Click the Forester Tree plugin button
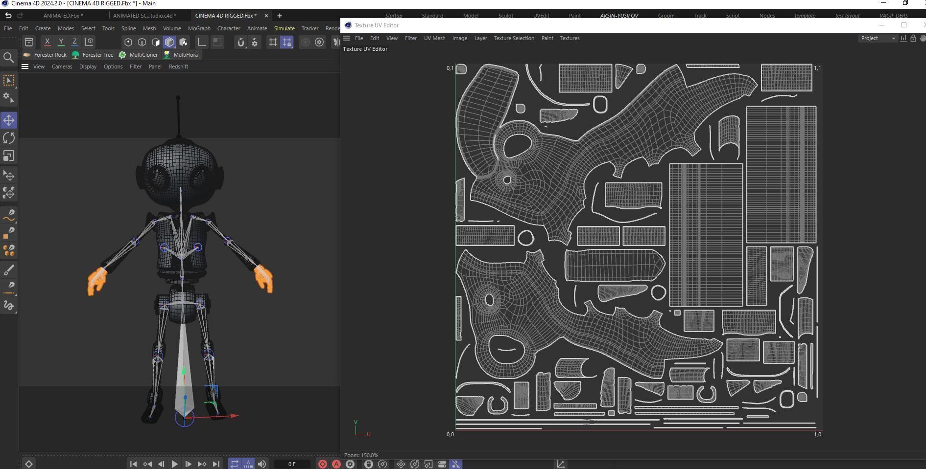This screenshot has width=926, height=469. [x=93, y=55]
